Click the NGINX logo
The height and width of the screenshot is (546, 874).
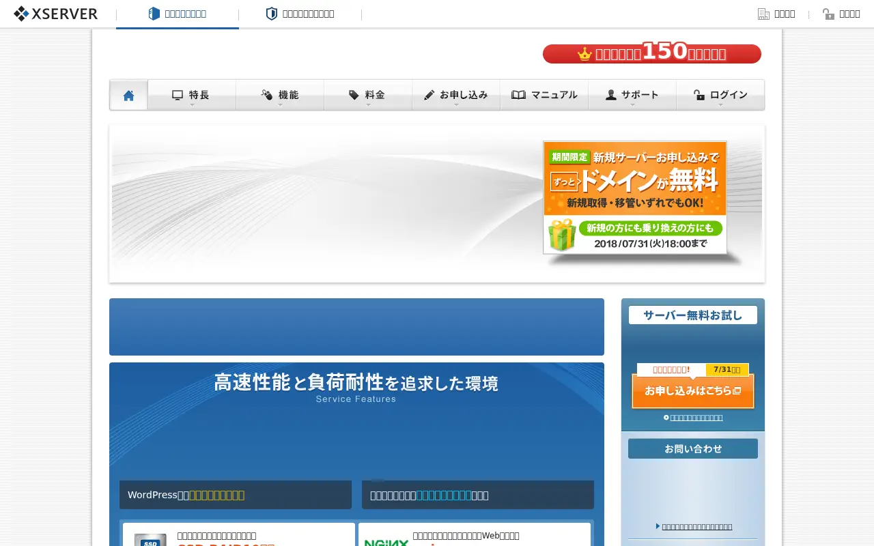pyautogui.click(x=386, y=543)
